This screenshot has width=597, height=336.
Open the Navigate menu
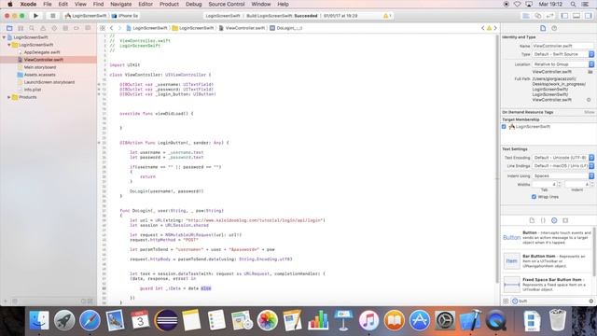(x=120, y=4)
